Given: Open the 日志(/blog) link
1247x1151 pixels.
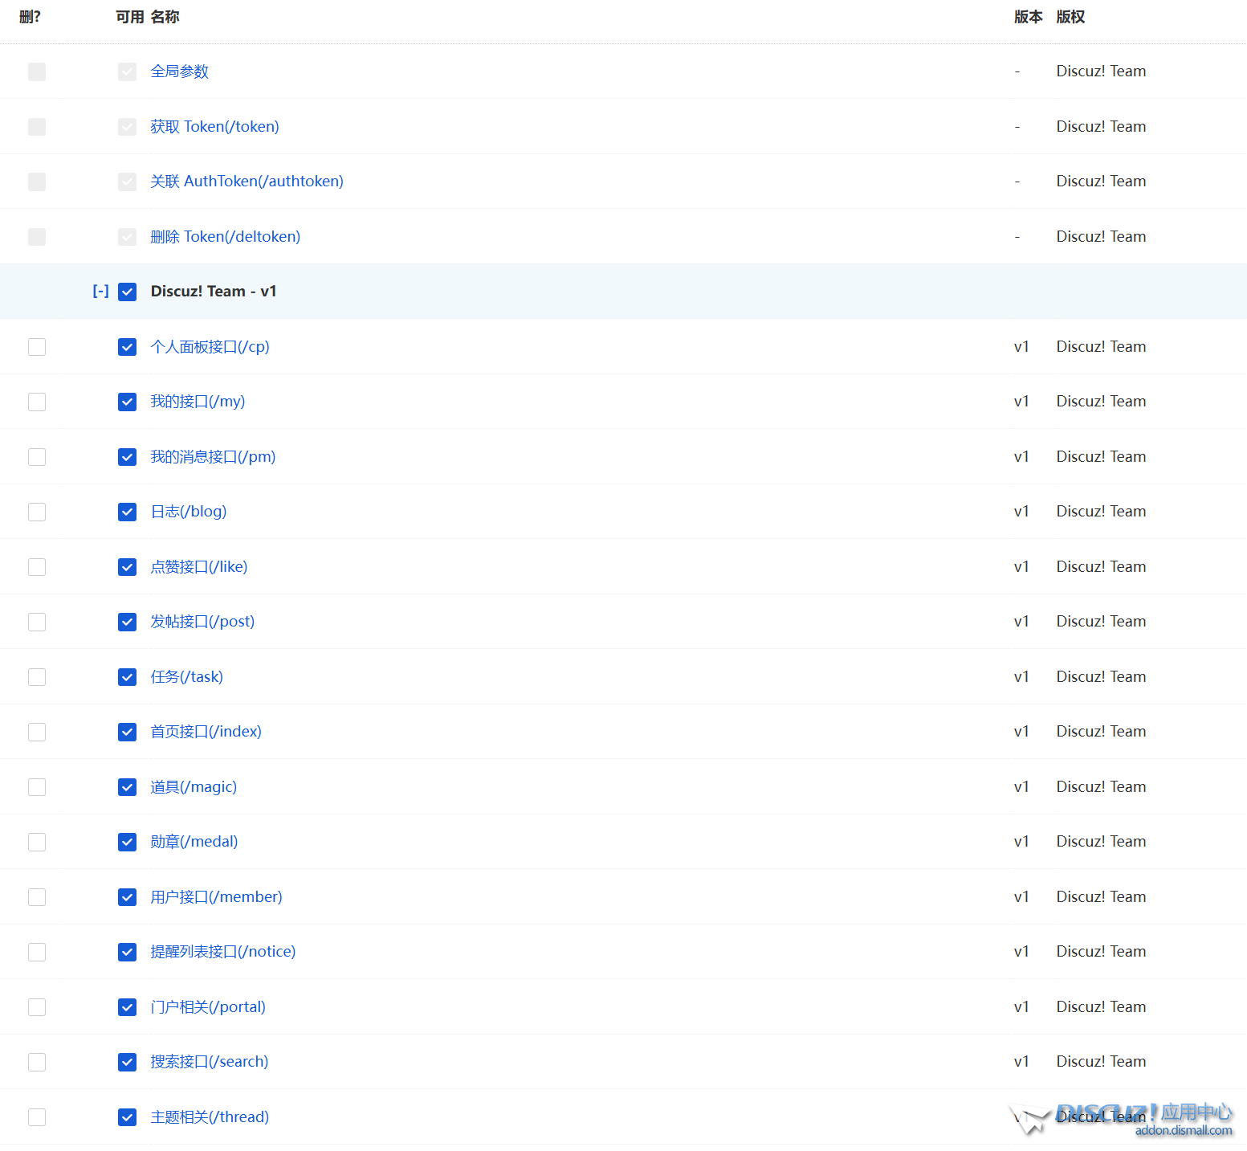Looking at the screenshot, I should click(x=189, y=512).
